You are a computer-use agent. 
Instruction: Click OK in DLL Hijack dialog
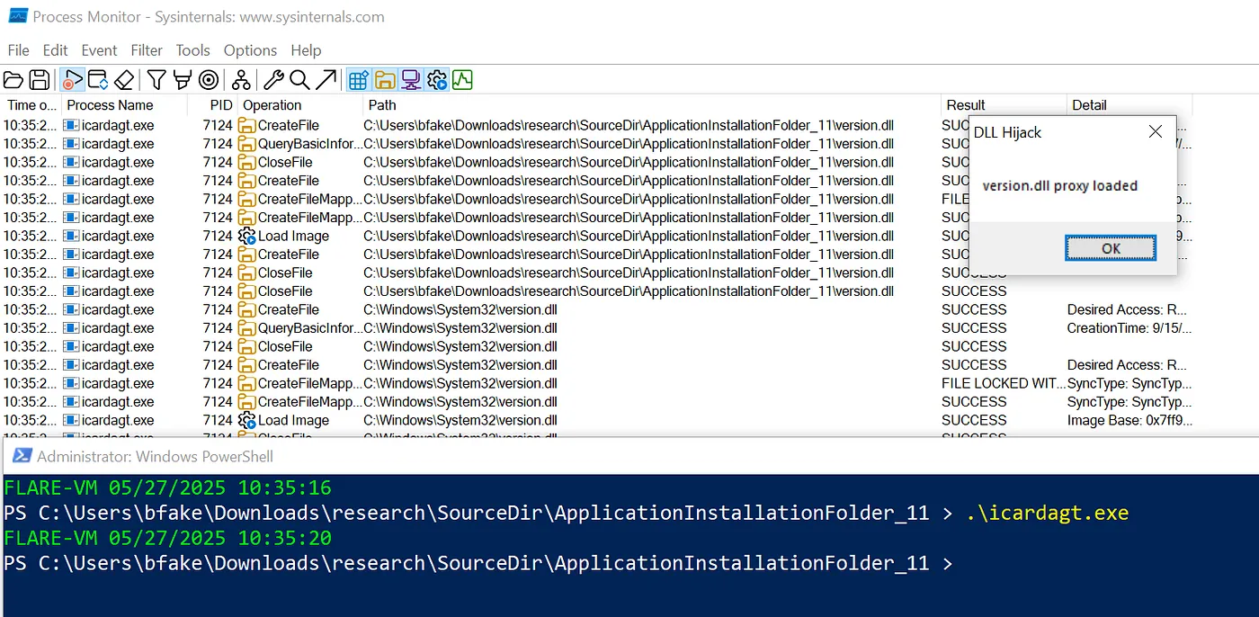[x=1111, y=248]
